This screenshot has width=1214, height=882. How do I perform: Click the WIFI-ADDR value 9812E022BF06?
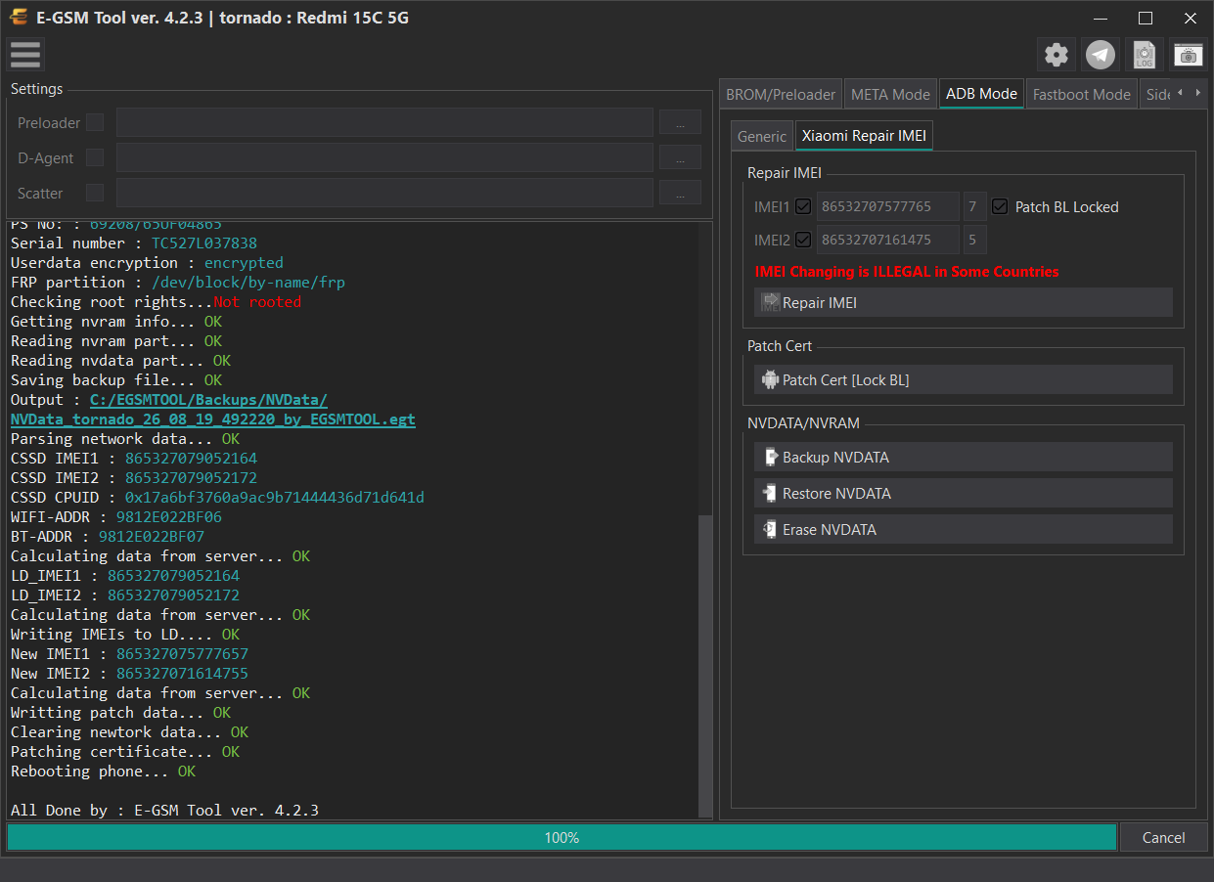[169, 516]
